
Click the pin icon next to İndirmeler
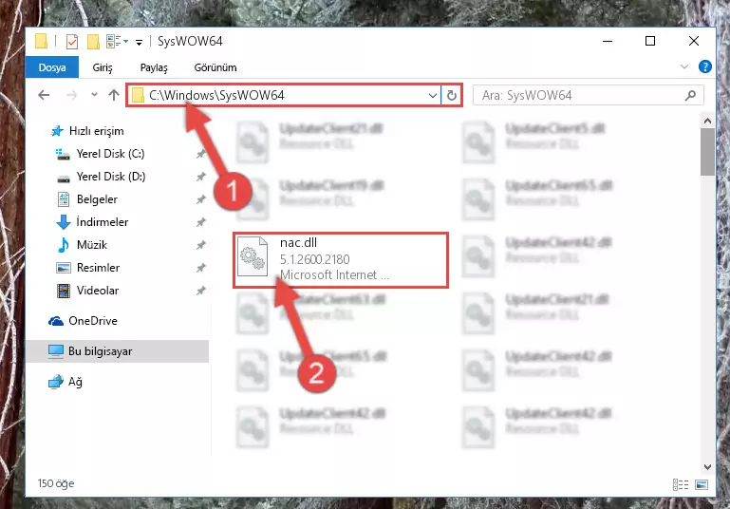coord(200,222)
